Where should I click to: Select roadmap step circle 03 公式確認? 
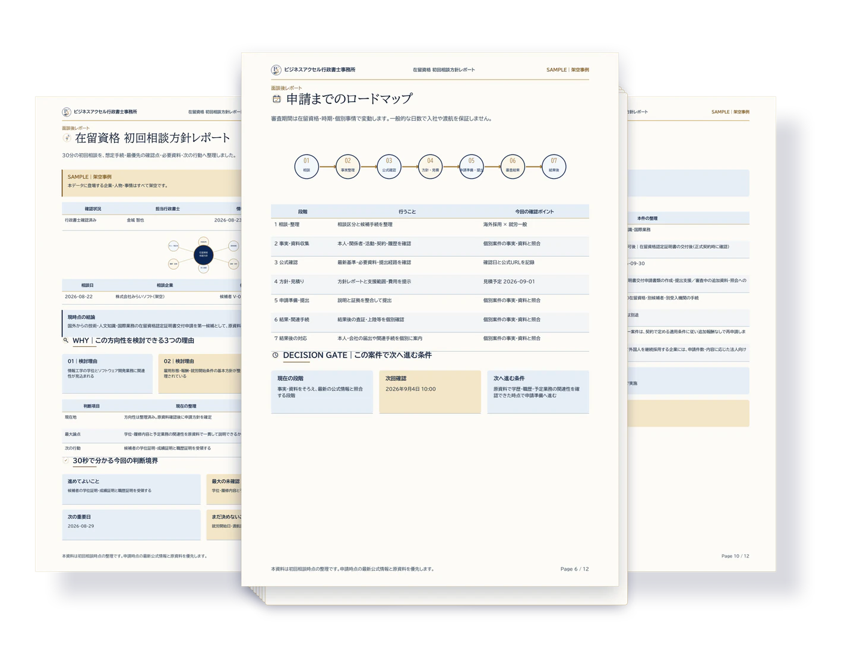(389, 166)
